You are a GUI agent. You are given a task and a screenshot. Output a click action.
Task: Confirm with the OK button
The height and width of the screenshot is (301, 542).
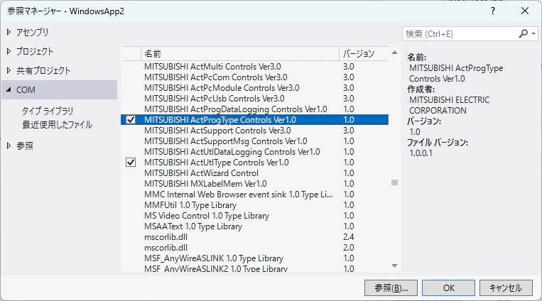pyautogui.click(x=449, y=288)
